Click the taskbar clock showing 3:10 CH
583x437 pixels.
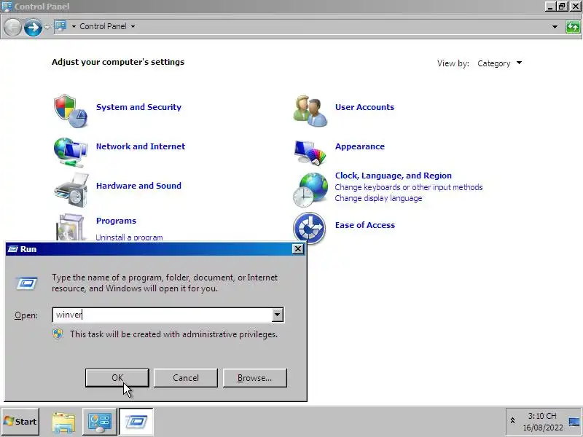(x=542, y=422)
